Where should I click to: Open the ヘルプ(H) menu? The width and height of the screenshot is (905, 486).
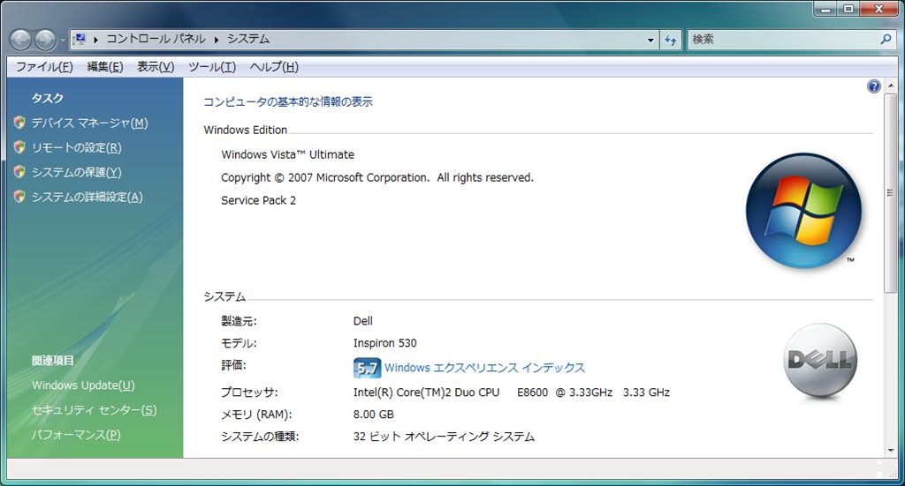[x=274, y=67]
